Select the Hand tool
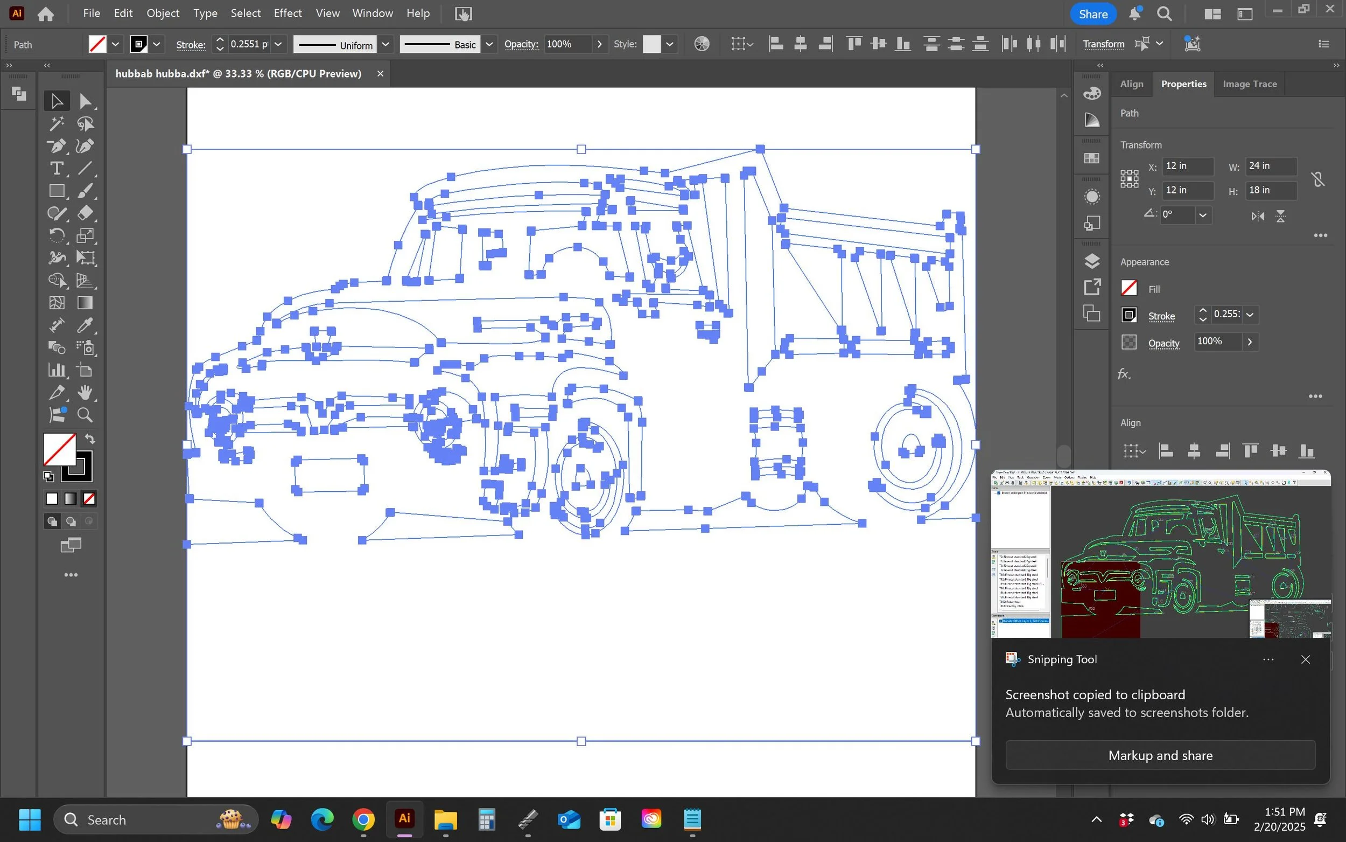Viewport: 1346px width, 842px height. point(85,393)
